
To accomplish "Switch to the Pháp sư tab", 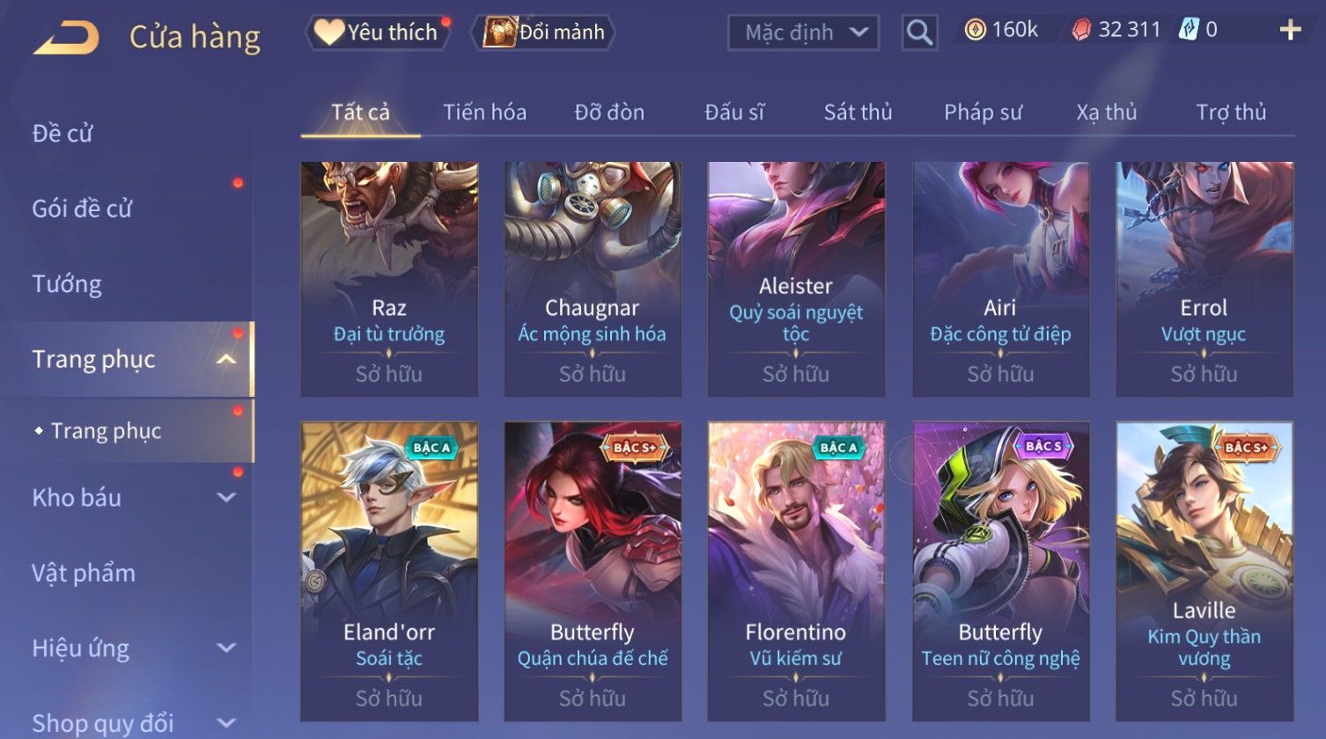I will pos(983,113).
